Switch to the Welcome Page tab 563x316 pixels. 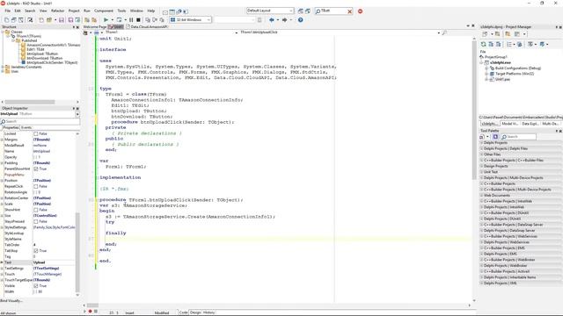click(x=95, y=27)
